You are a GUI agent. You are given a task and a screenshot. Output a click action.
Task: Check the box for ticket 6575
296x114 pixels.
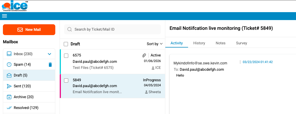(x=66, y=55)
